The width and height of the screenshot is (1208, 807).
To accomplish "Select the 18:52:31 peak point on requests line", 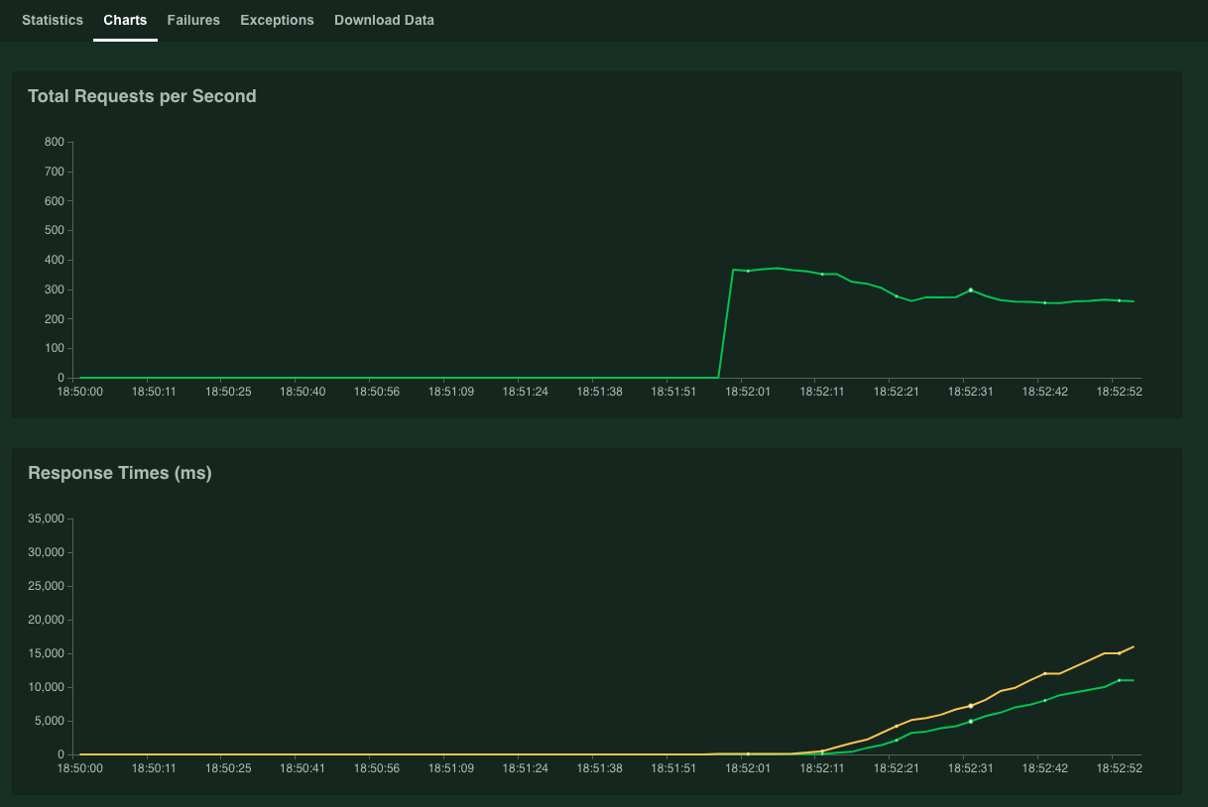I will 970,289.
